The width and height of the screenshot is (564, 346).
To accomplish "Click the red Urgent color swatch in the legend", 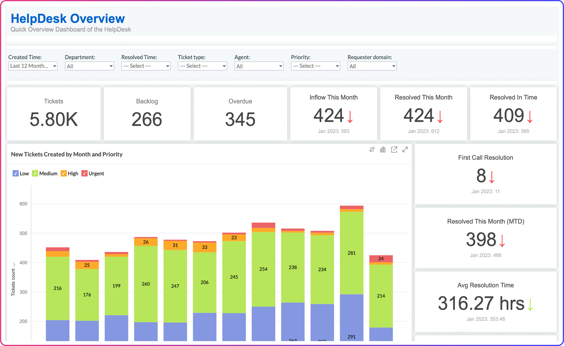I will pyautogui.click(x=85, y=173).
